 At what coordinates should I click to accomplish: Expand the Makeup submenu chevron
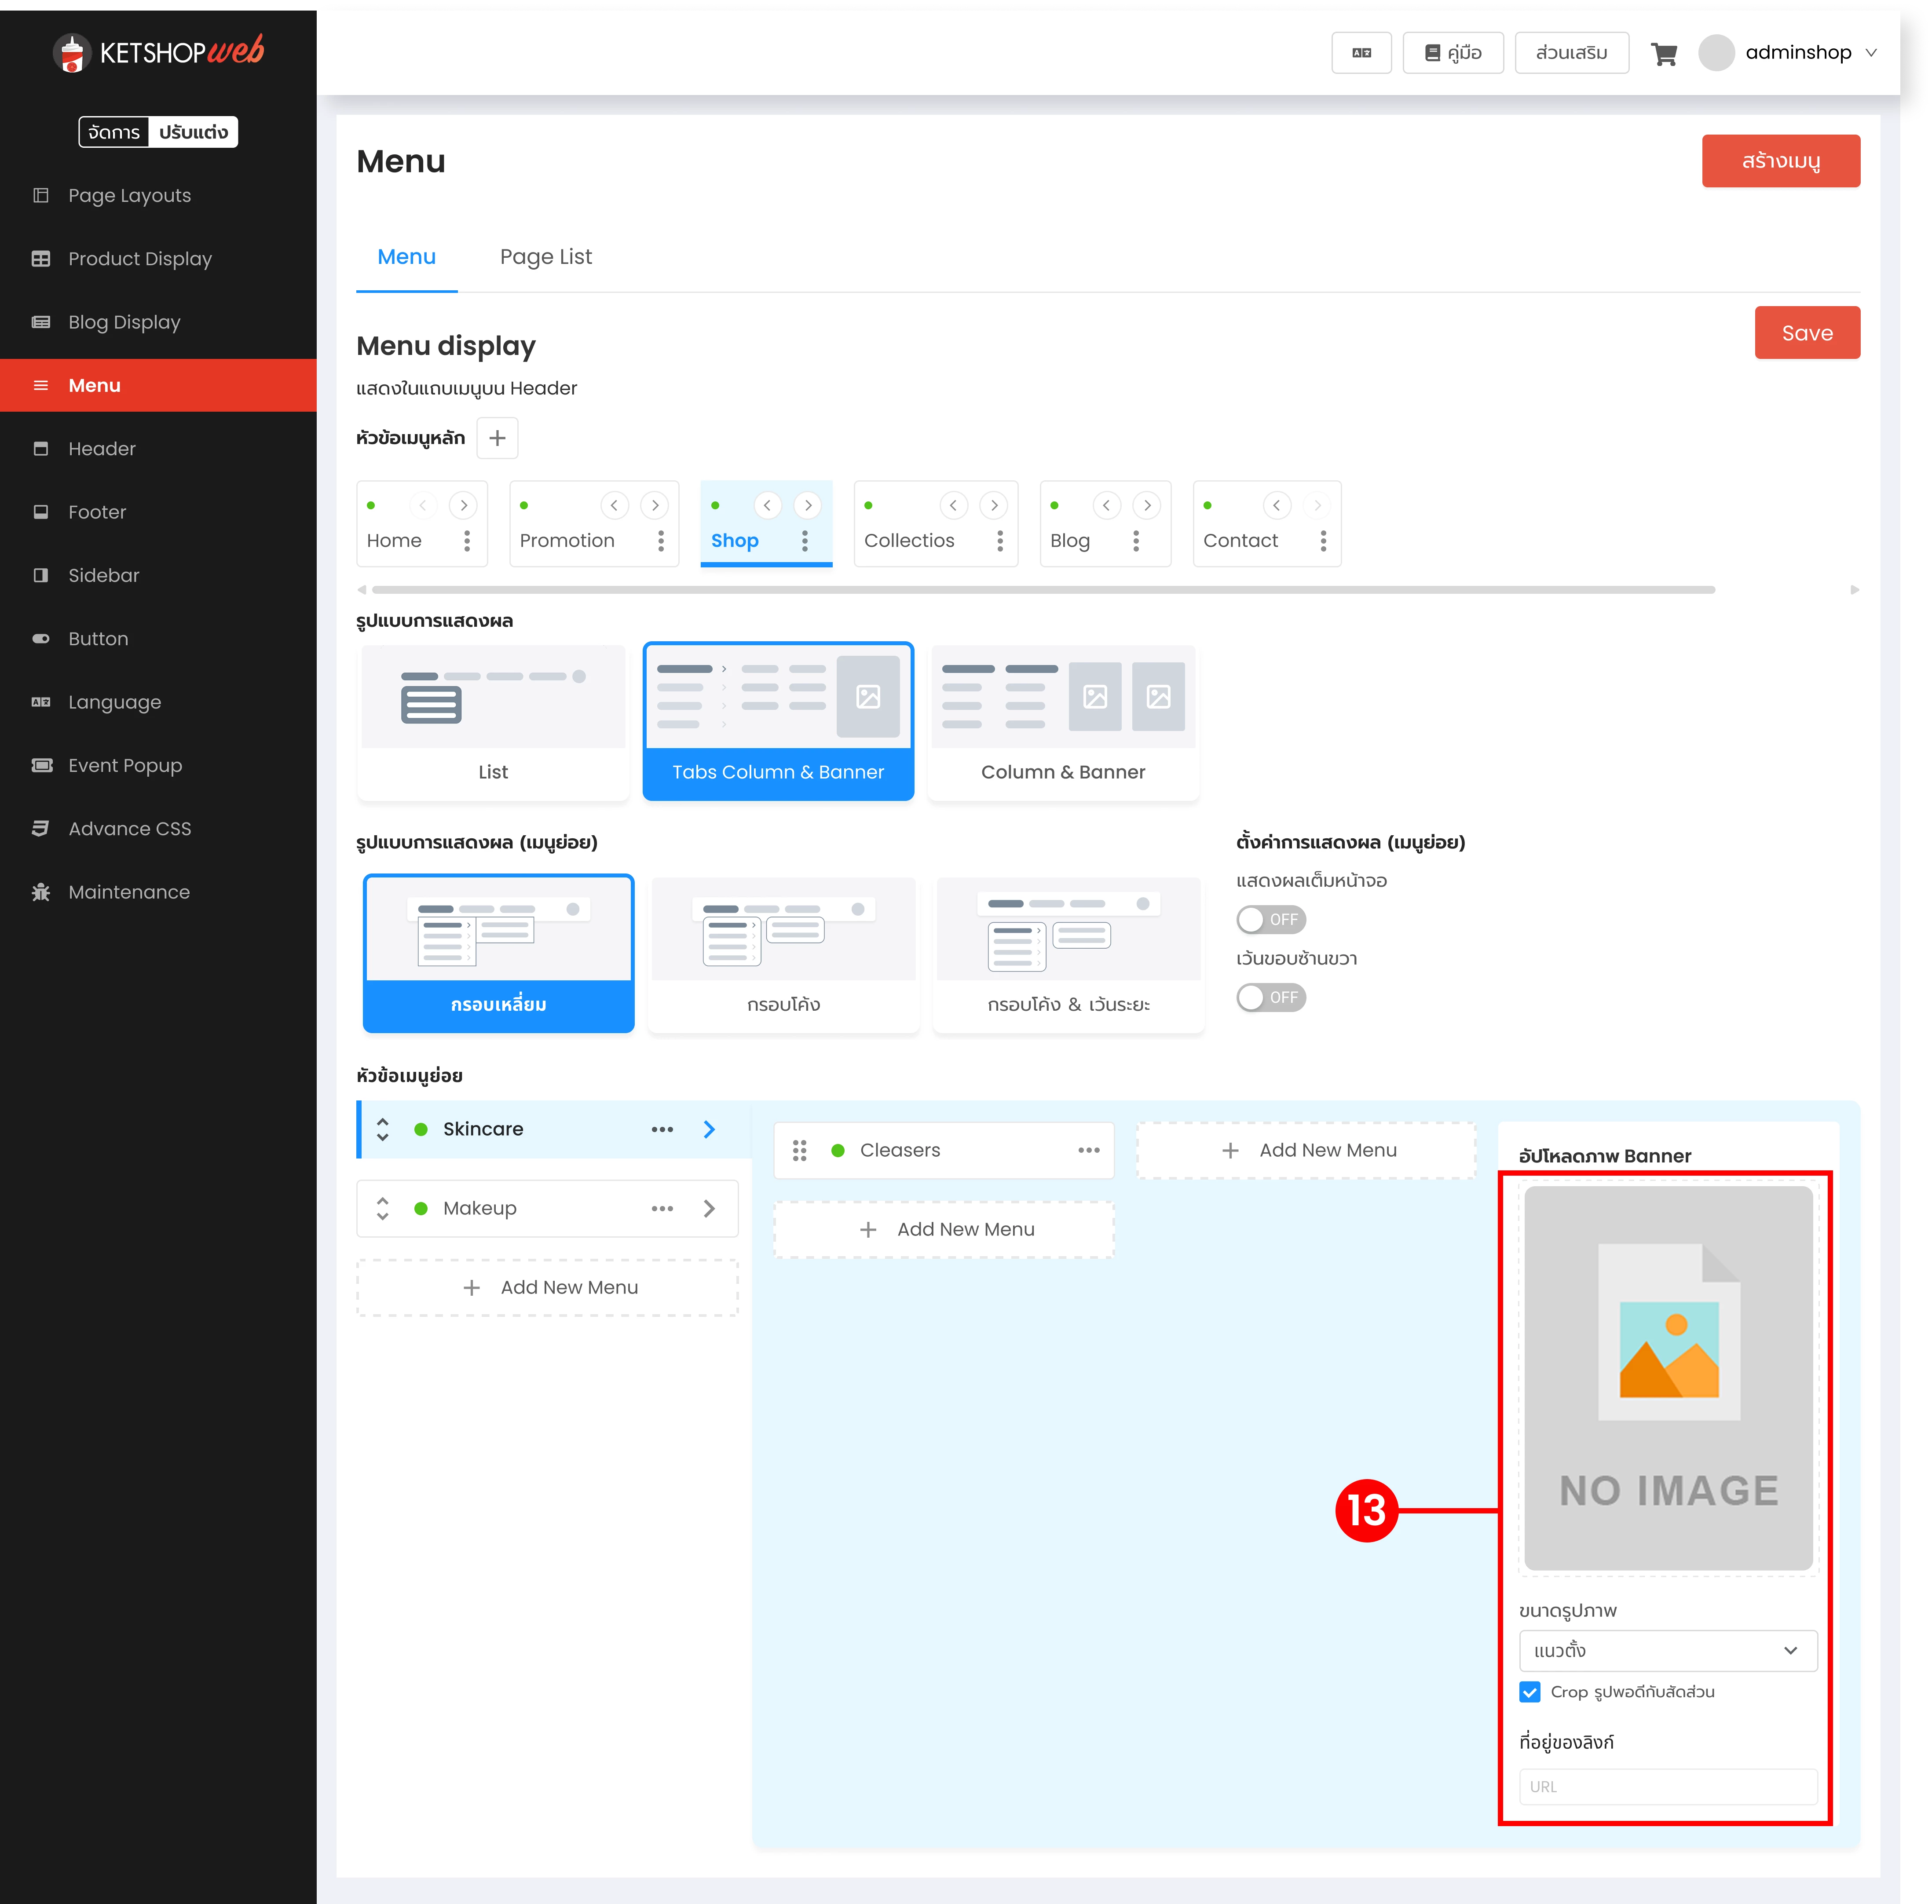click(x=709, y=1208)
